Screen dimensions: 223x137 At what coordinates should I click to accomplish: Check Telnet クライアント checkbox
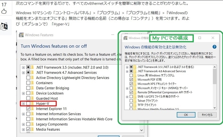click(131, 100)
